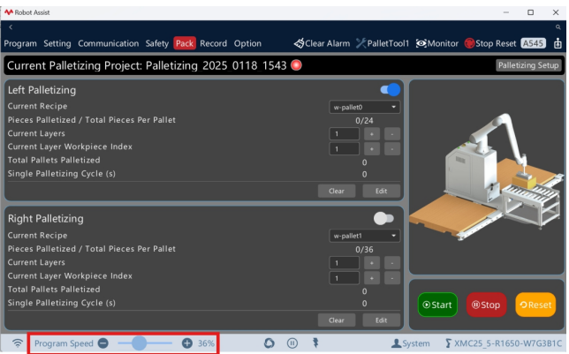Increment Right Current Layer Workpiece Index
The height and width of the screenshot is (354, 569).
[x=372, y=278]
